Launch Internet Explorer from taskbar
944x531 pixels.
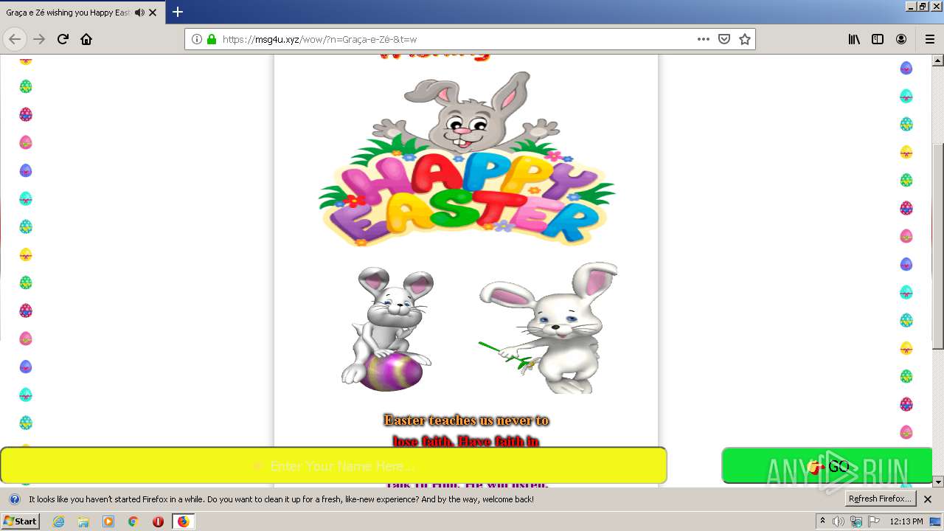(58, 521)
